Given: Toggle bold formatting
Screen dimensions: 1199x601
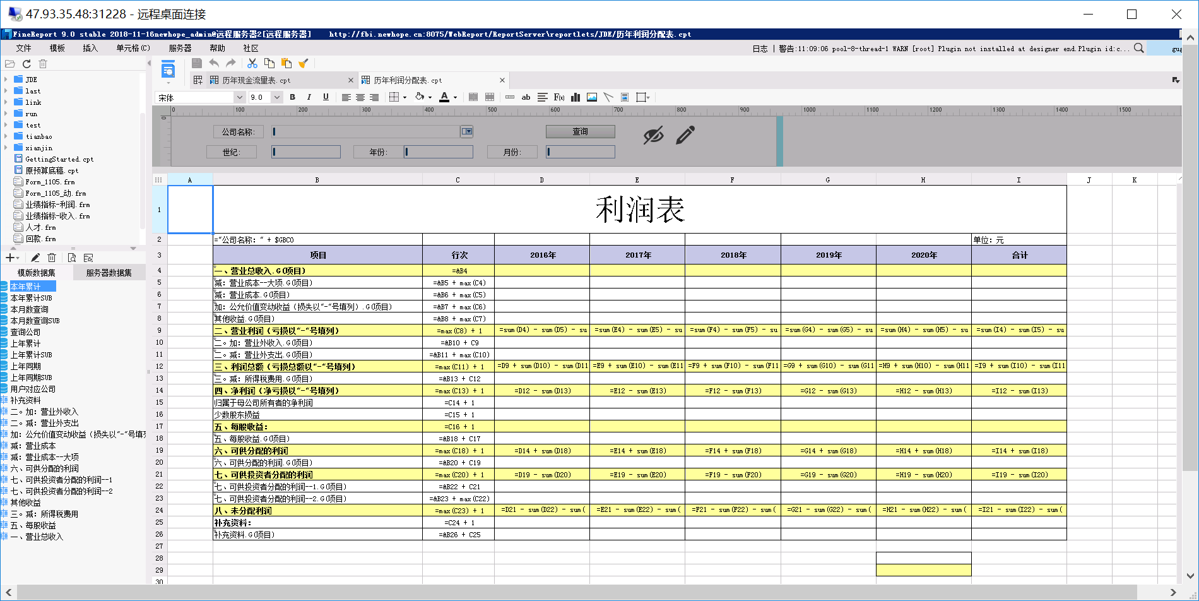Looking at the screenshot, I should coord(292,97).
